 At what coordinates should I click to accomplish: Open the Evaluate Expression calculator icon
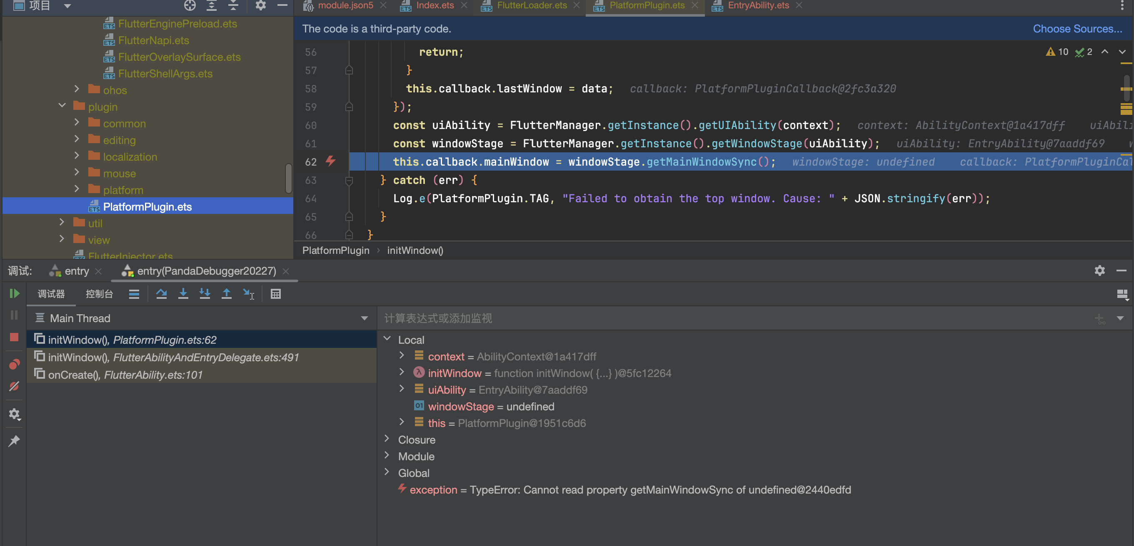coord(275,294)
